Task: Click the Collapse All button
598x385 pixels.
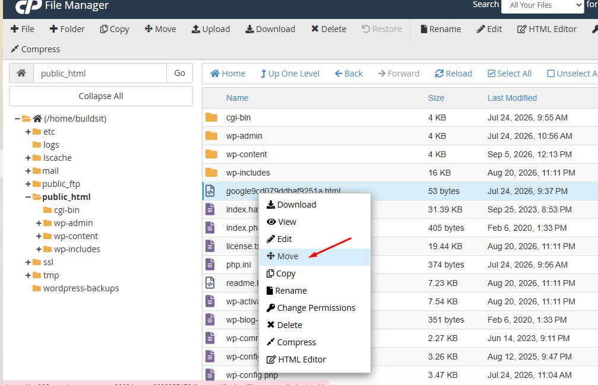Action: tap(101, 96)
